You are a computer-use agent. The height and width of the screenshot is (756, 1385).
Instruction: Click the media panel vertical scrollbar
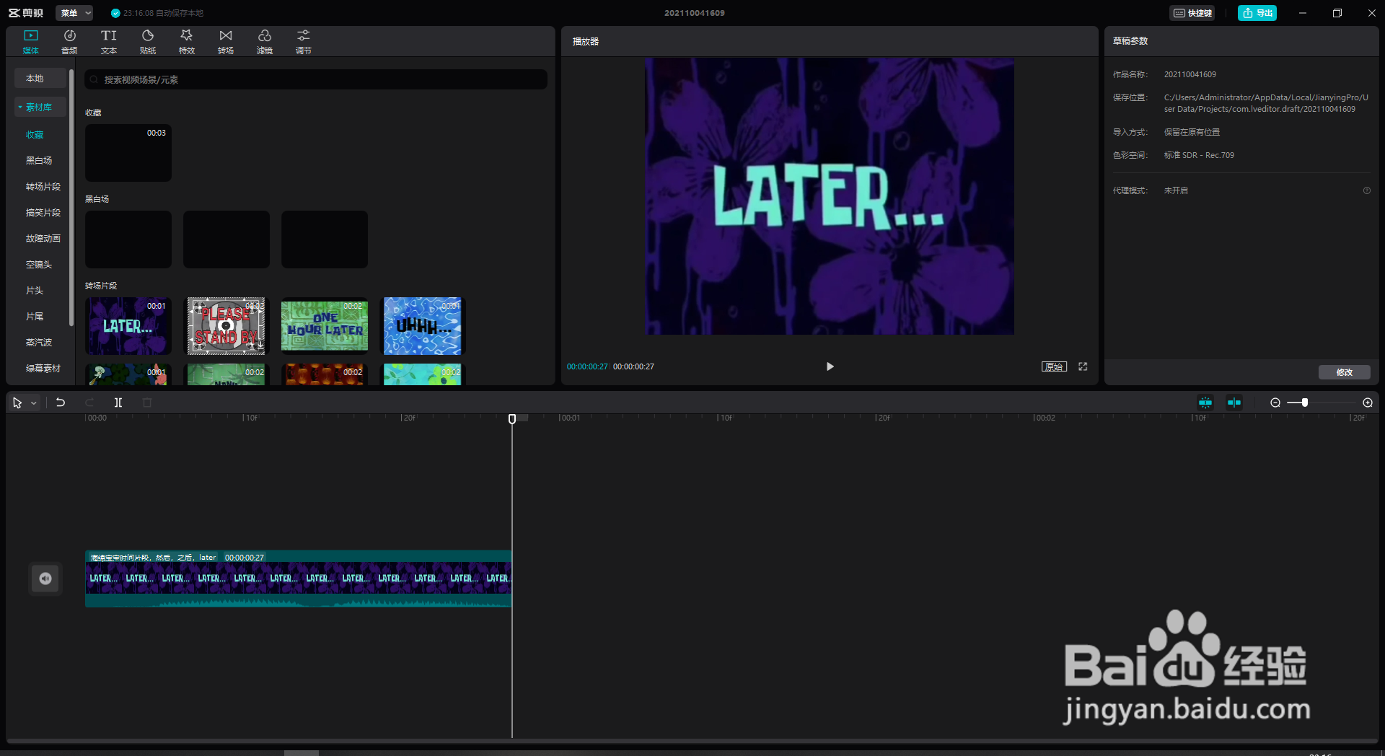click(71, 198)
